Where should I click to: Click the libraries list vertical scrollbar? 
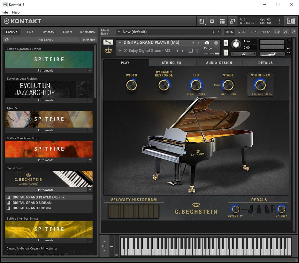pyautogui.click(x=95, y=72)
